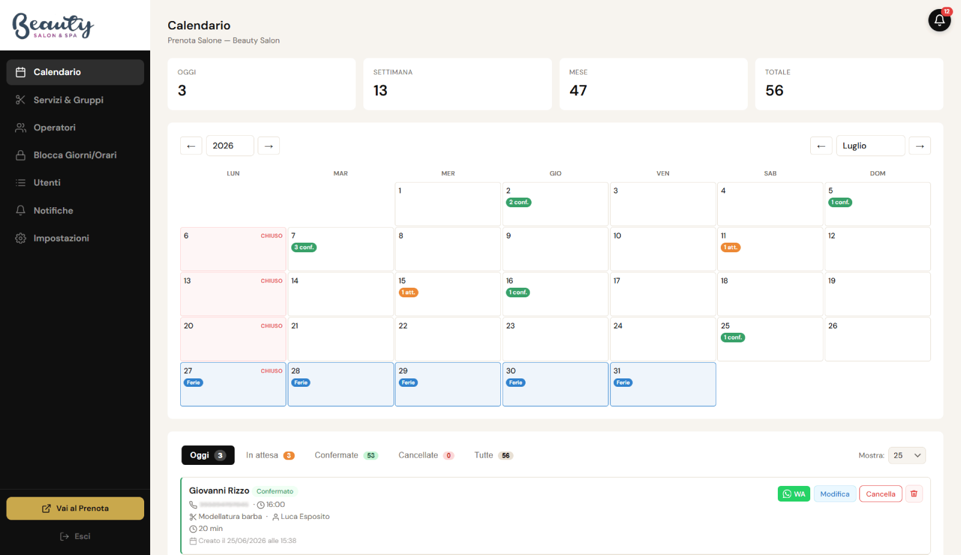Open Servizi & Gruppi section
The width and height of the screenshot is (961, 555).
point(75,100)
